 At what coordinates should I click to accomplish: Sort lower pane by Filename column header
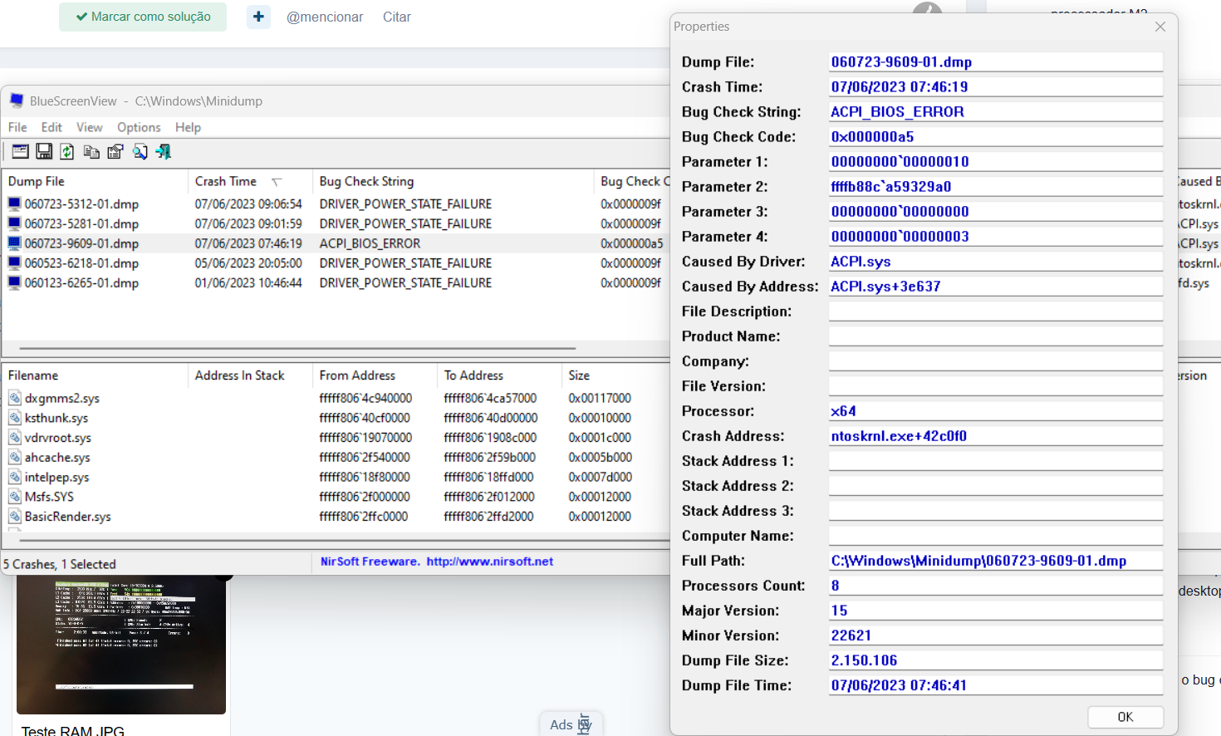95,375
